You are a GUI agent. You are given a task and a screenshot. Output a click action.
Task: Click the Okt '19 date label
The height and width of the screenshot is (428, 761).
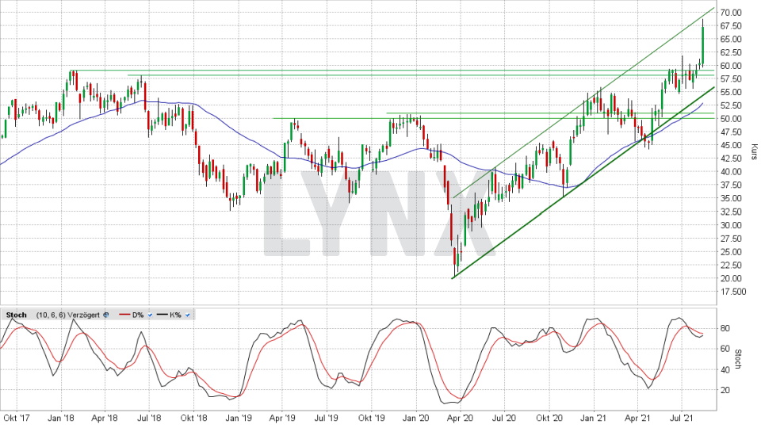pyautogui.click(x=371, y=418)
